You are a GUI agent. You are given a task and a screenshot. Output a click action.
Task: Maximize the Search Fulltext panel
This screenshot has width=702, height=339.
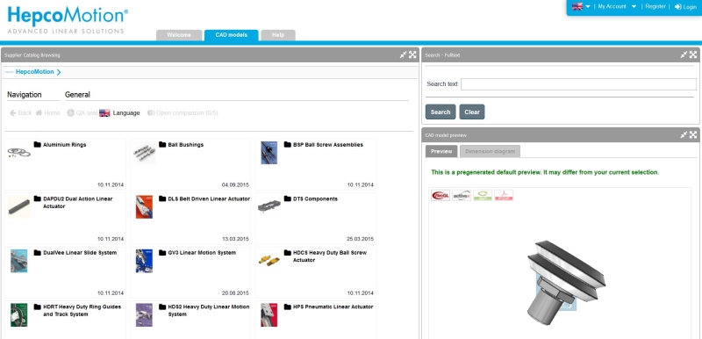[693, 54]
